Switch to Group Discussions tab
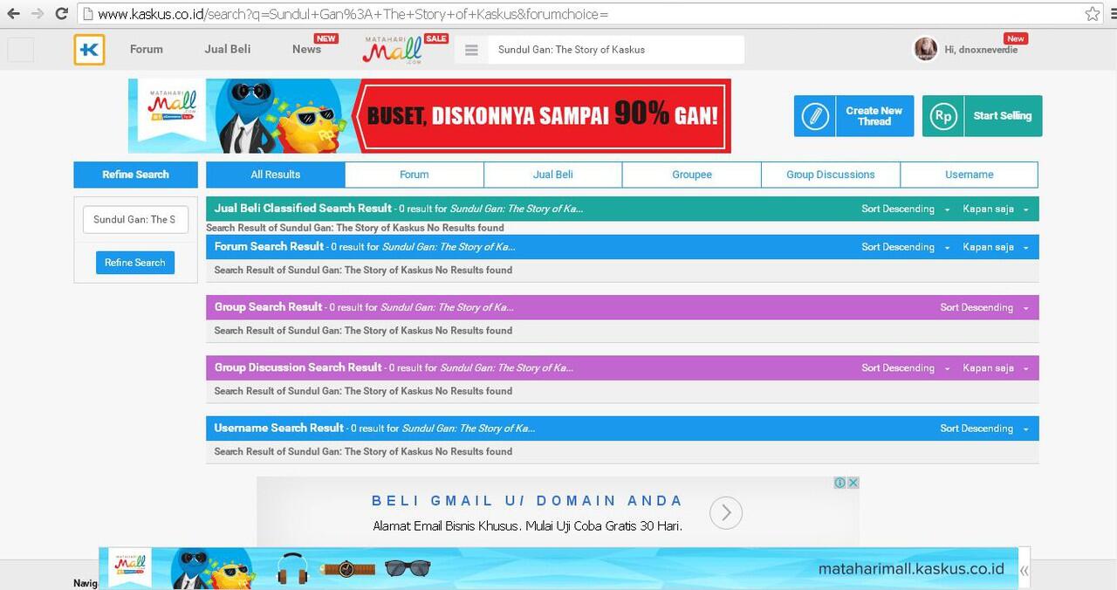The width and height of the screenshot is (1117, 590). coord(831,175)
